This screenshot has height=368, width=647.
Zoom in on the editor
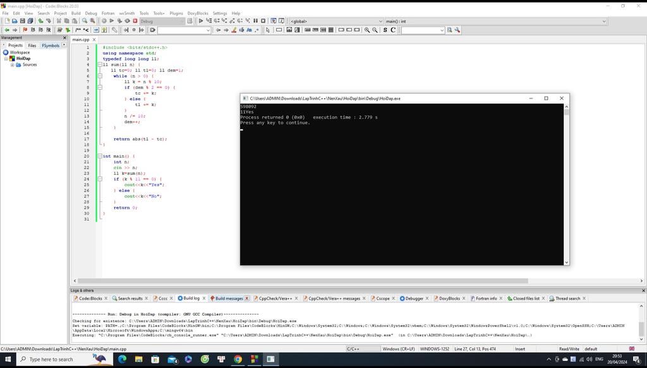[367, 30]
